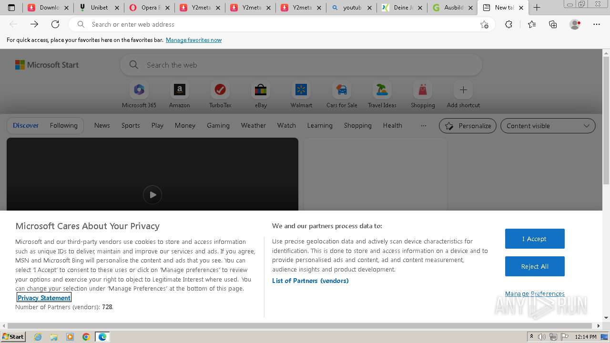Switch to the youtub search tab
The image size is (610, 343).
tap(351, 7)
